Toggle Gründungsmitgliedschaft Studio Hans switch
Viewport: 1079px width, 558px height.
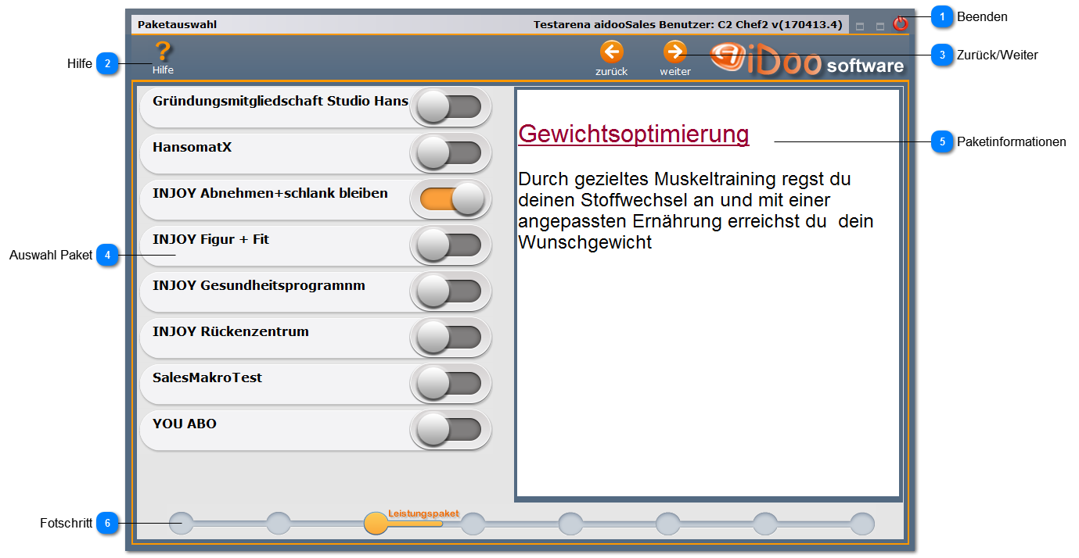click(450, 107)
